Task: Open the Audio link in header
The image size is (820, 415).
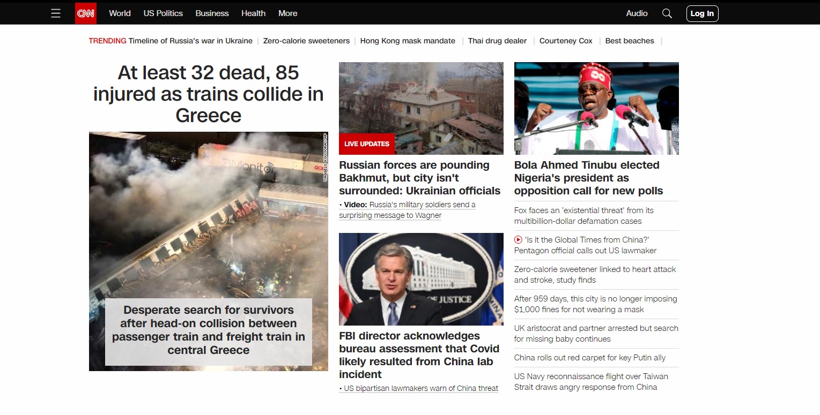Action: 637,13
